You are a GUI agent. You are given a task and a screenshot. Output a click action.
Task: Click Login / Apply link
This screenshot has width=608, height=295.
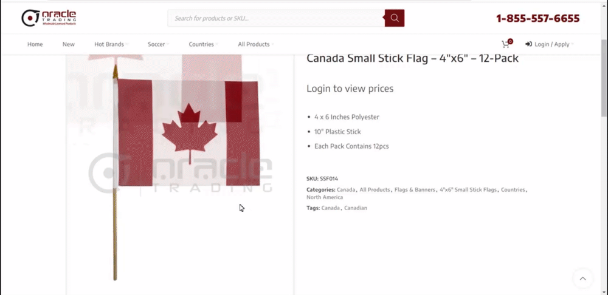pos(551,44)
